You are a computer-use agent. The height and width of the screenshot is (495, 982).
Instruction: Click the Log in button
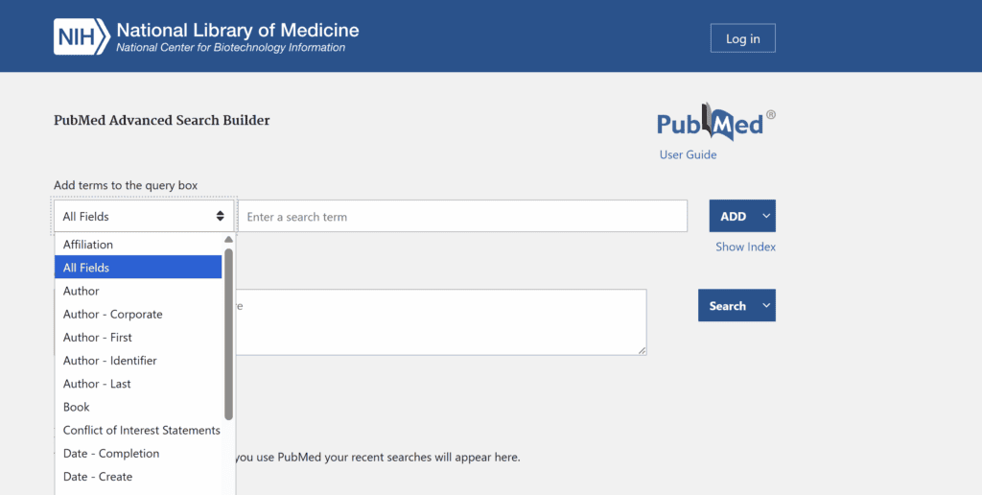(743, 38)
